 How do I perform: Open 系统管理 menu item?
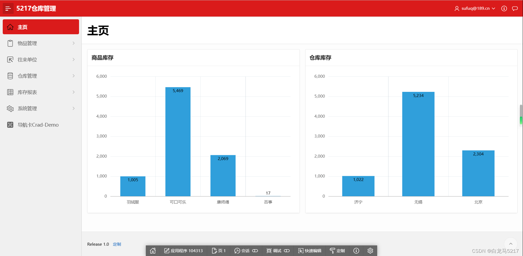click(41, 108)
